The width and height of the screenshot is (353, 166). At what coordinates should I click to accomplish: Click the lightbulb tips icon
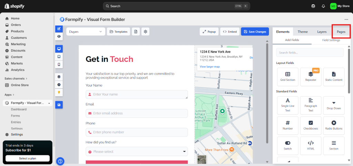[59, 92]
